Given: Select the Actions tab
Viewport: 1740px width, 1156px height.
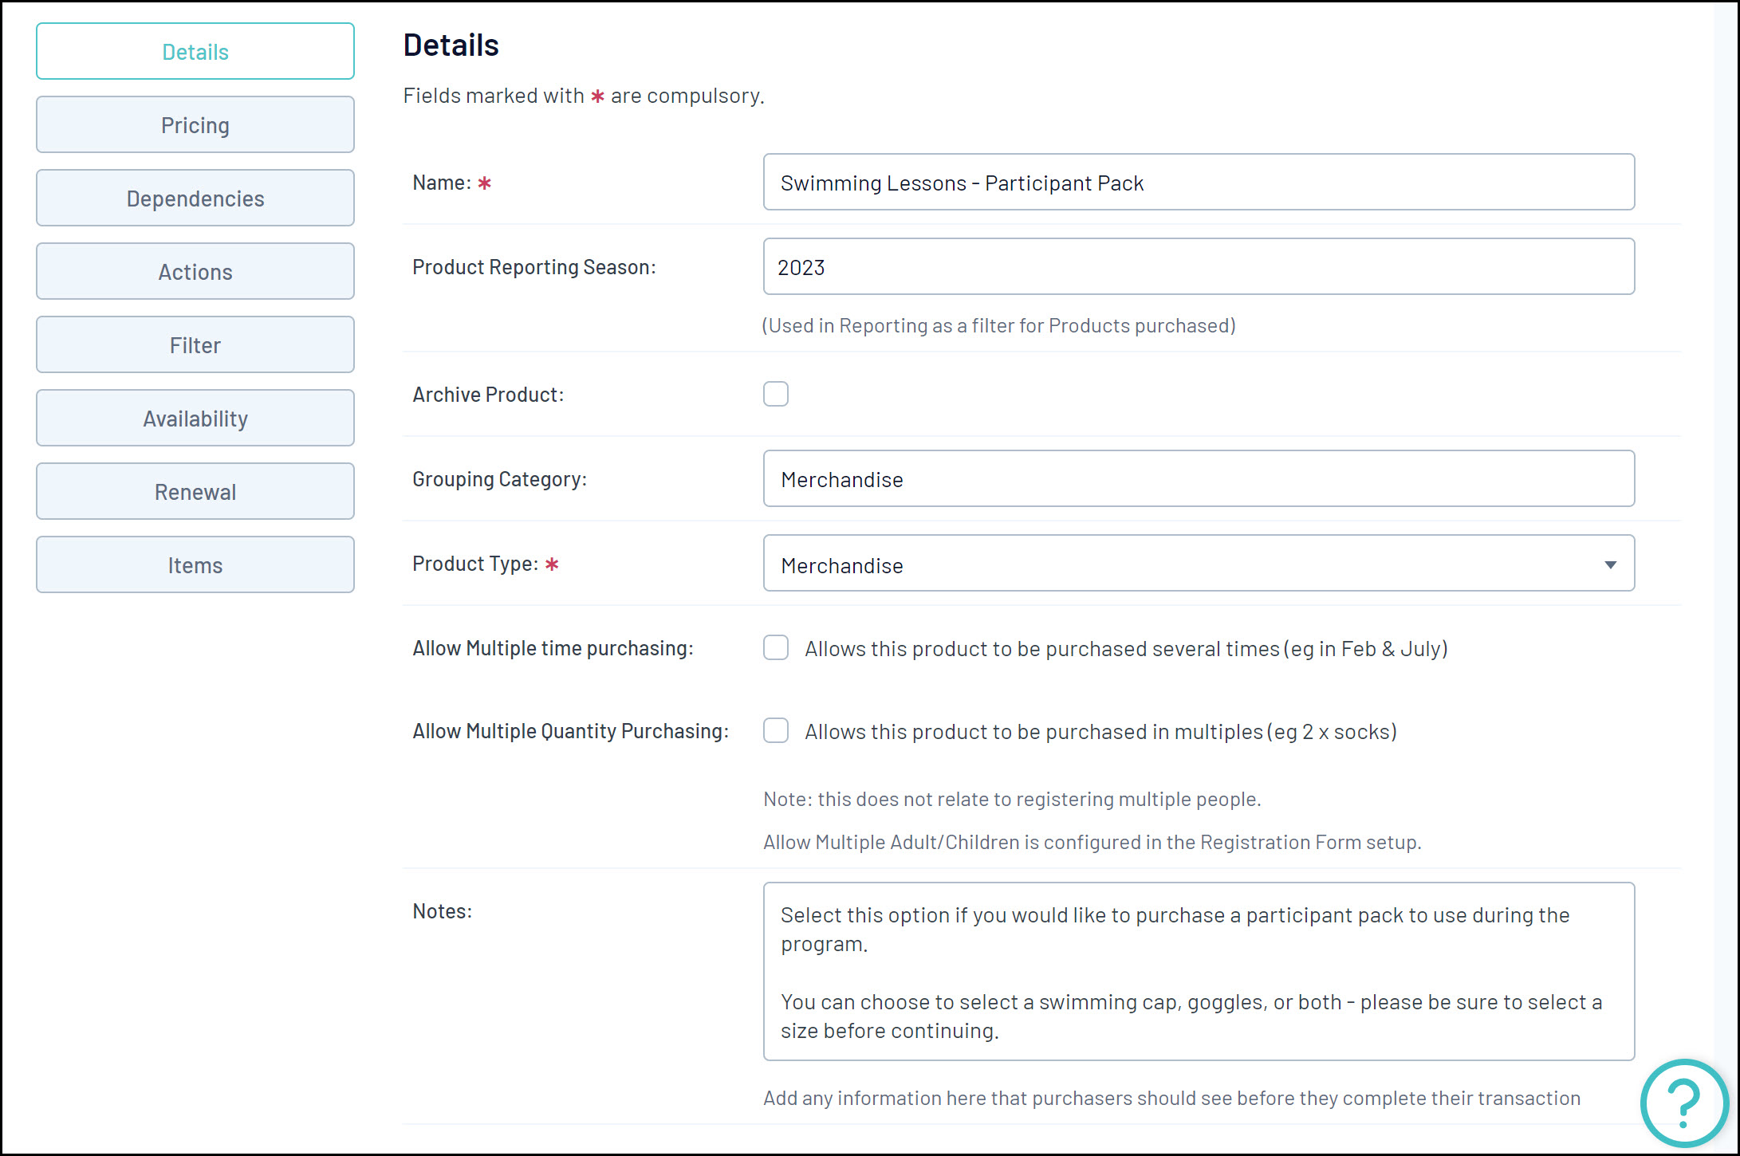Looking at the screenshot, I should pyautogui.click(x=195, y=272).
